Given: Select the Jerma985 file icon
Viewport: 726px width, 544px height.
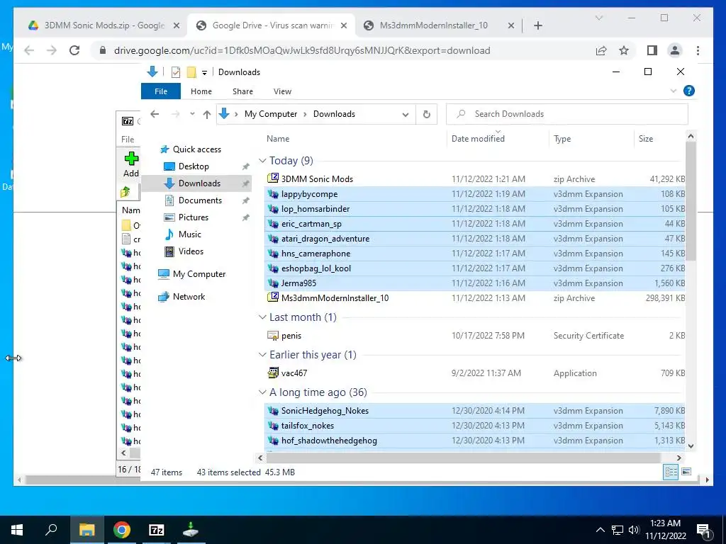Looking at the screenshot, I should pyautogui.click(x=273, y=283).
